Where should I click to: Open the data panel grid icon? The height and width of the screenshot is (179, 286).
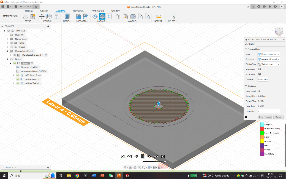2,7
